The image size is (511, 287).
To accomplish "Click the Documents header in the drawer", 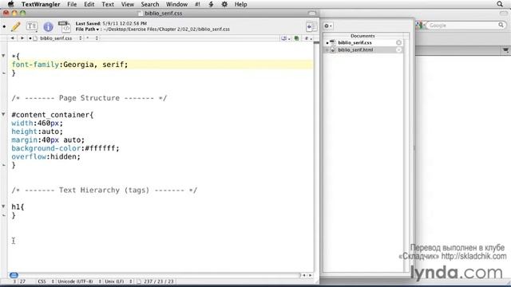I will (362, 36).
